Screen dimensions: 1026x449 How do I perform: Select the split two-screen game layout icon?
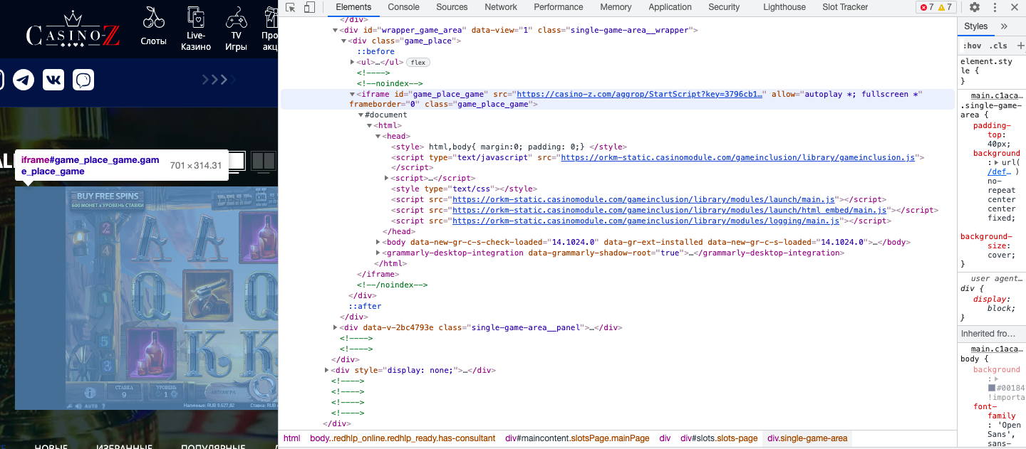263,161
